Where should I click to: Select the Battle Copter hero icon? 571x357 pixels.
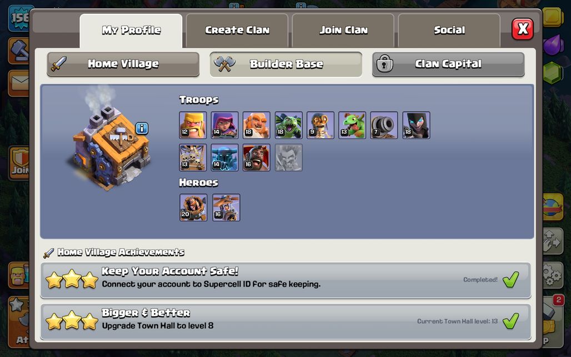coord(226,208)
